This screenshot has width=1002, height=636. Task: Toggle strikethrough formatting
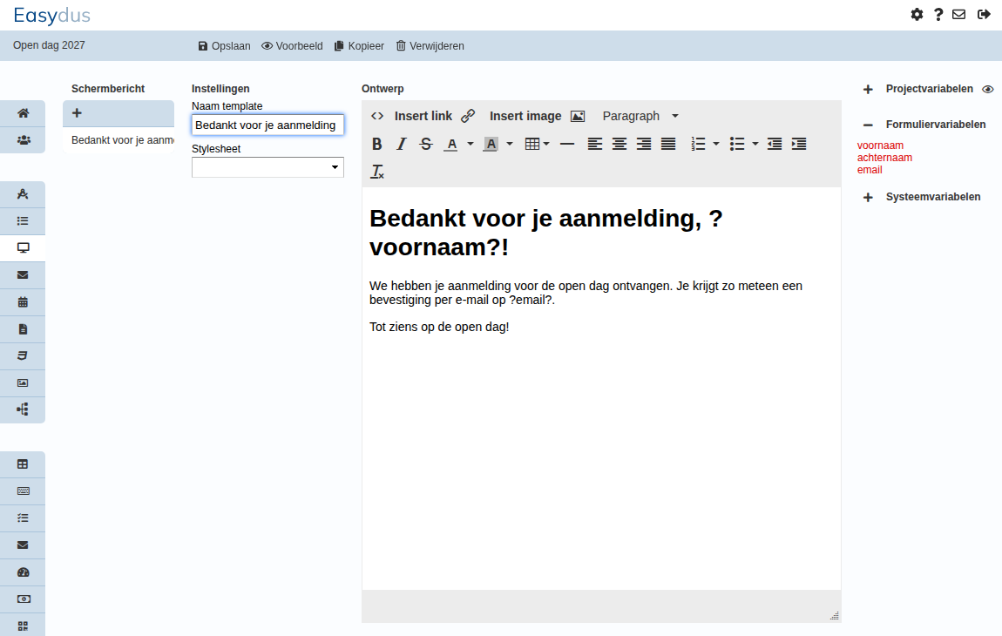(426, 145)
